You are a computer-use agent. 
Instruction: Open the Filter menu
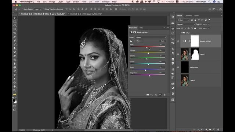pyautogui.click(x=84, y=1)
